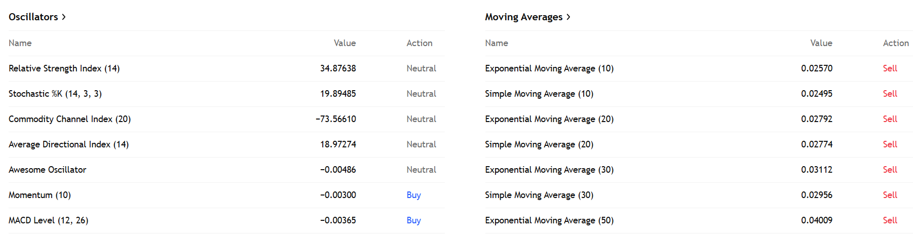The height and width of the screenshot is (234, 913).
Task: Click Sell for Simple Moving Average (30)
Action: click(890, 195)
